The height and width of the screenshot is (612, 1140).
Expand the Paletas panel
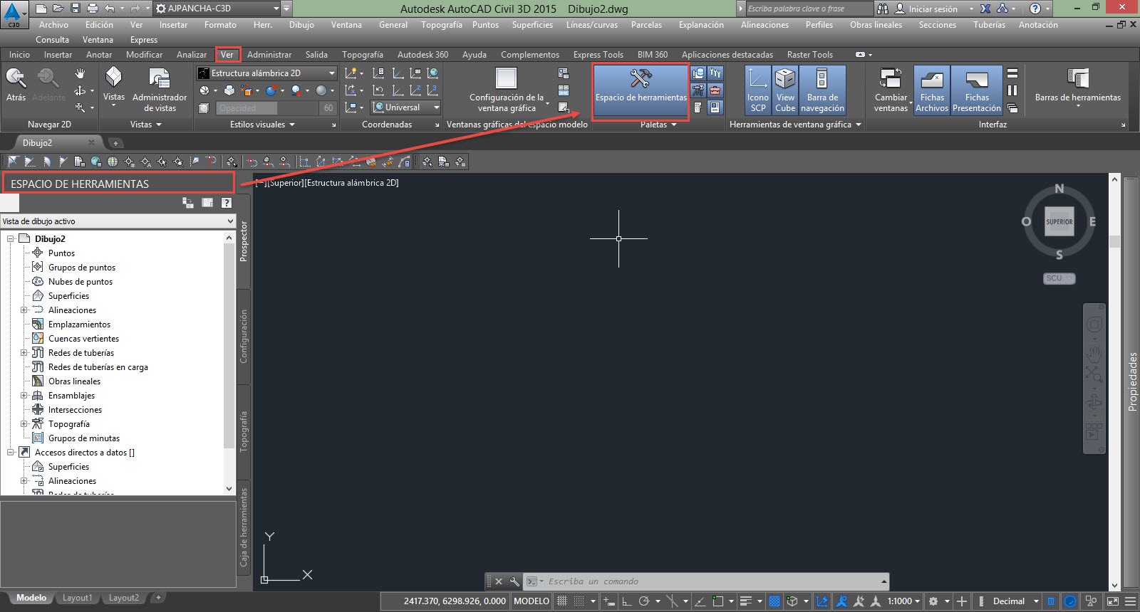point(658,125)
